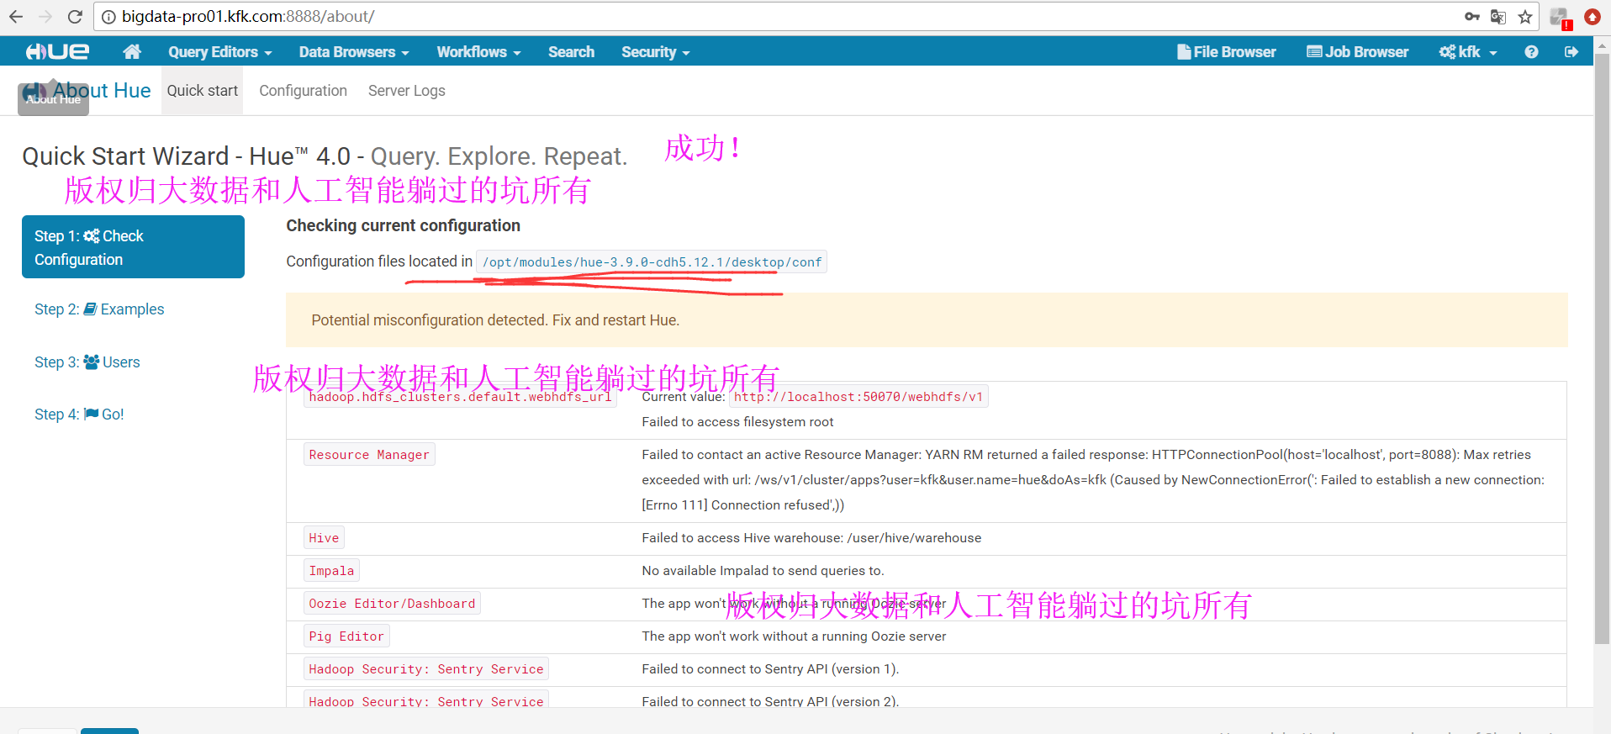Open Job Browser
This screenshot has width=1611, height=734.
[x=1357, y=51]
